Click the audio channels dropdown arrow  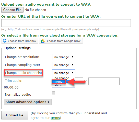coord(73,73)
